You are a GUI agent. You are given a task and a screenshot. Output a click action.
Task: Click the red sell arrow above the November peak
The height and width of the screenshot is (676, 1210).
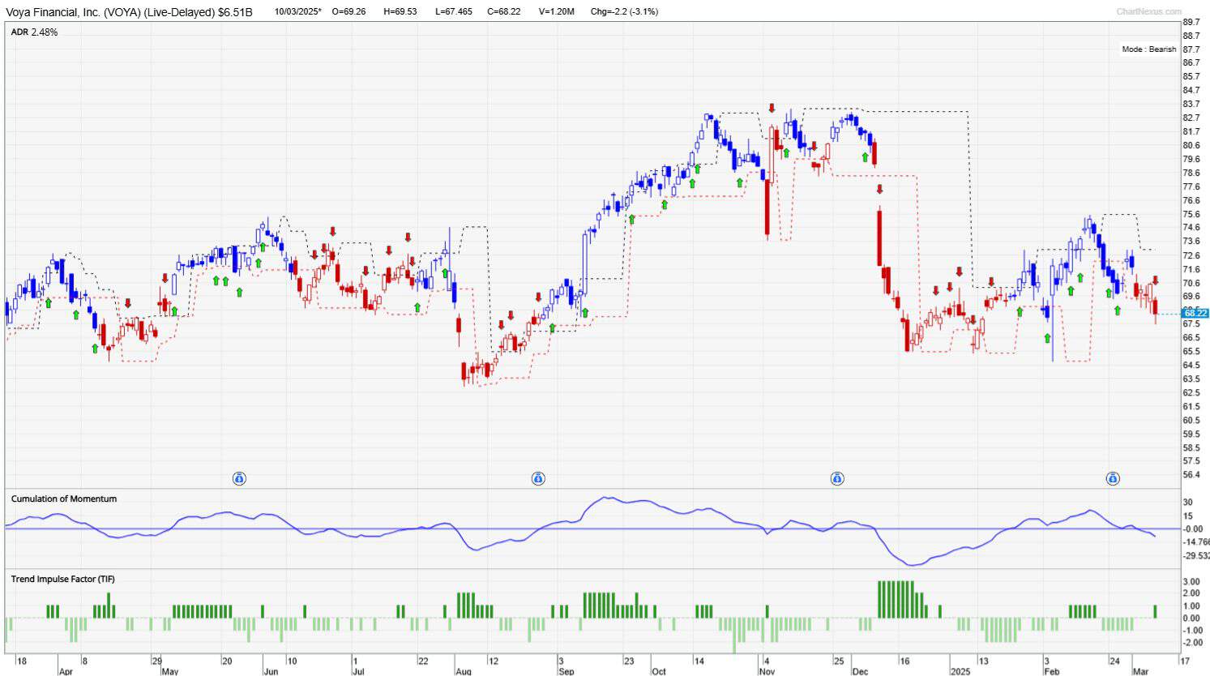[x=772, y=108]
